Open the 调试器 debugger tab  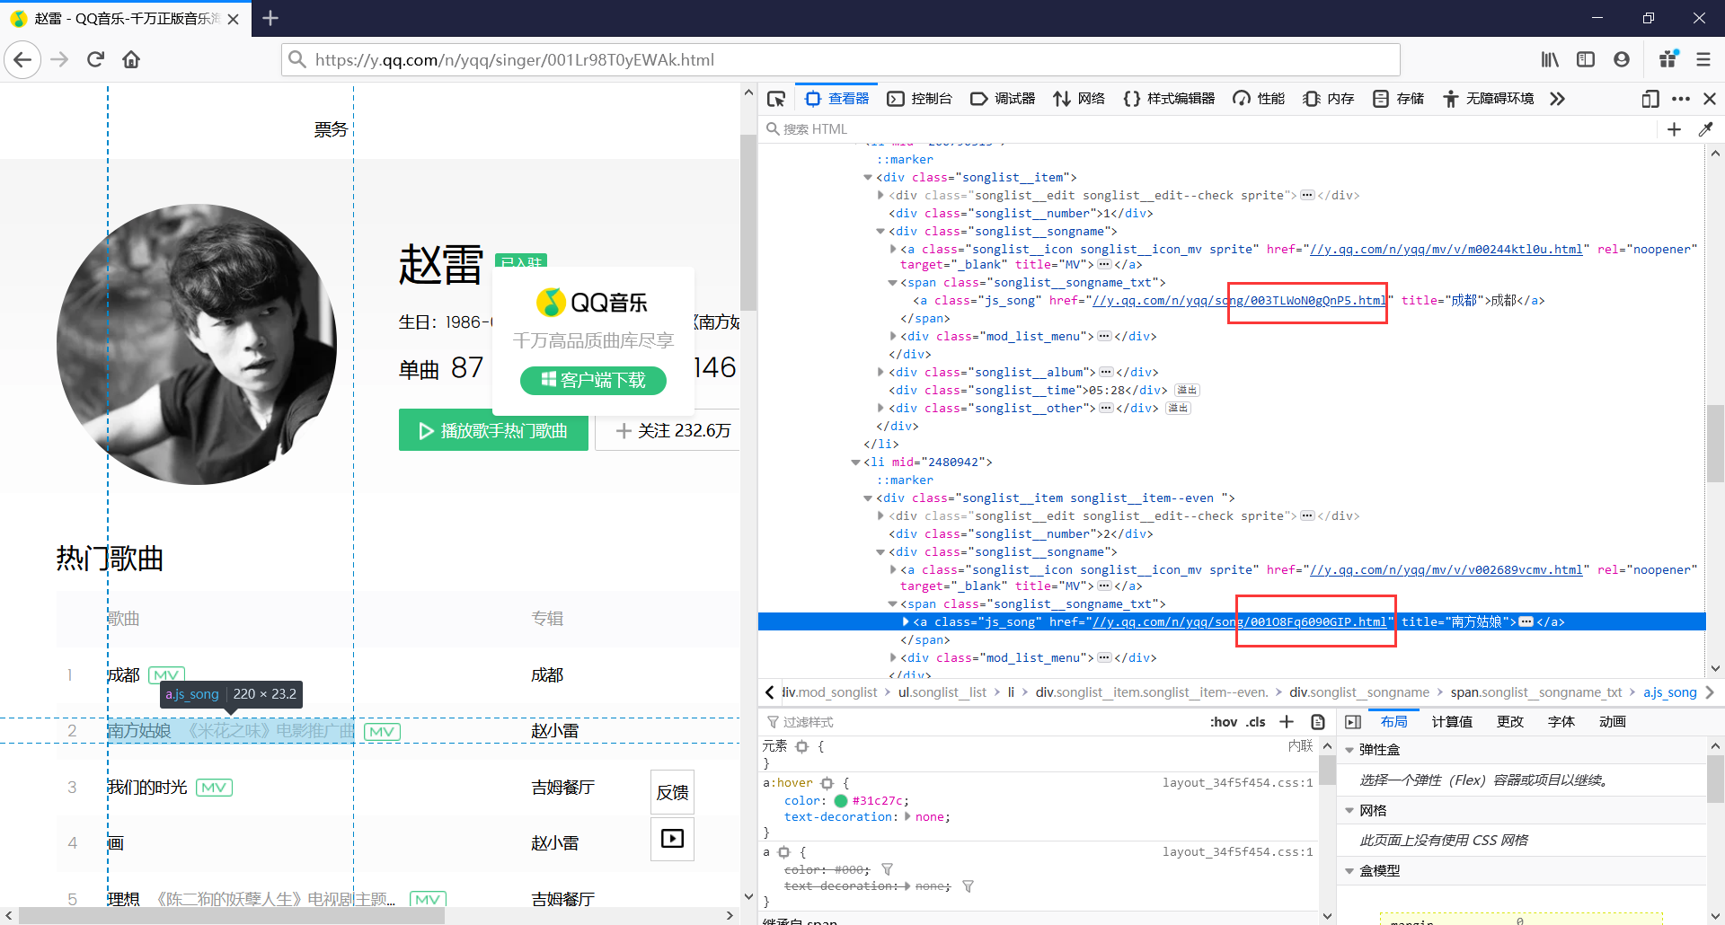point(1003,99)
